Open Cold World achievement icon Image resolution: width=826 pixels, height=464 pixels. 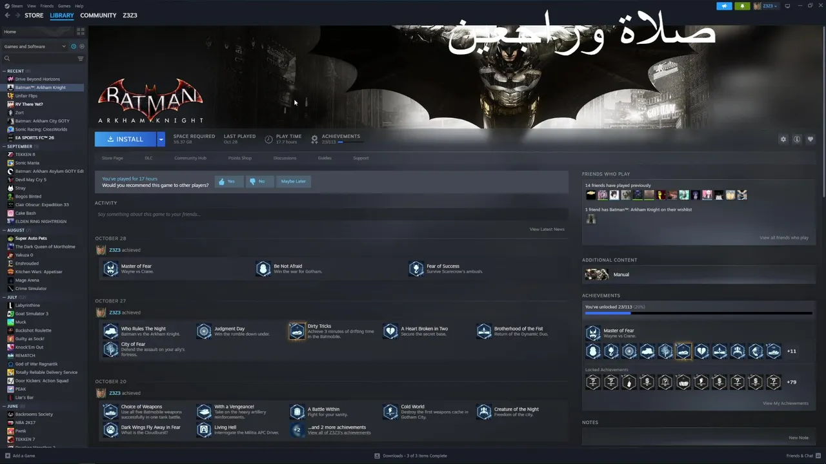click(x=390, y=412)
